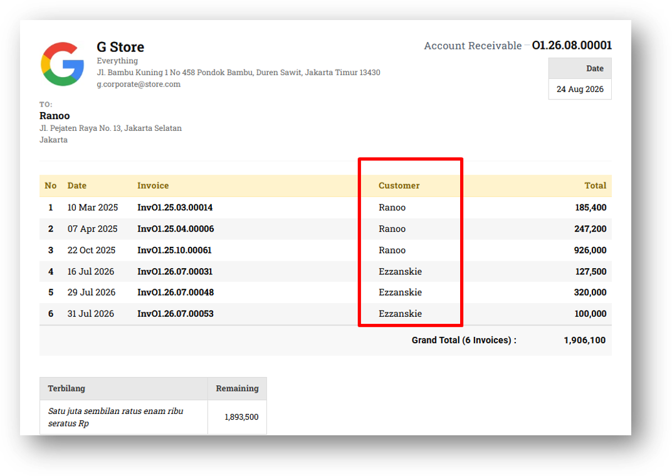The height and width of the screenshot is (476, 672).
Task: Click the total 926,000
Action: pos(590,251)
